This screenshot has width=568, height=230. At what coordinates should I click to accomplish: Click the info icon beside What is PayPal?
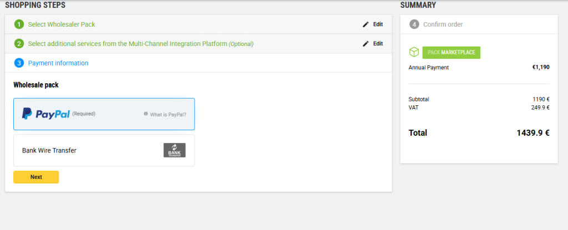pos(146,114)
